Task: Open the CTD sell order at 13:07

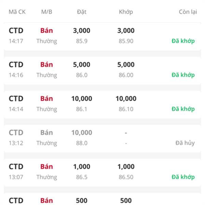Action: [x=102, y=172]
